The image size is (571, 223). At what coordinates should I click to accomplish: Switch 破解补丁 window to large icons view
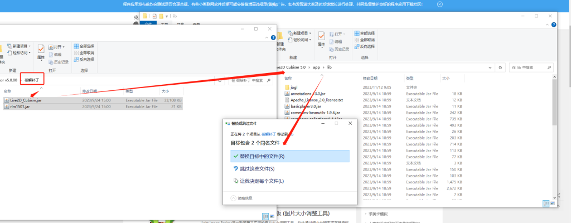click(272, 216)
